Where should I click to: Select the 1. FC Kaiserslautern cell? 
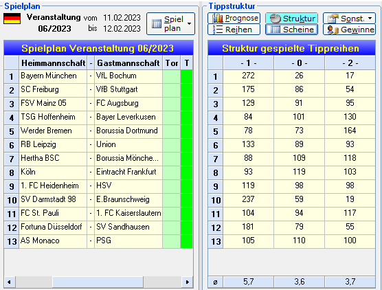[128, 214]
